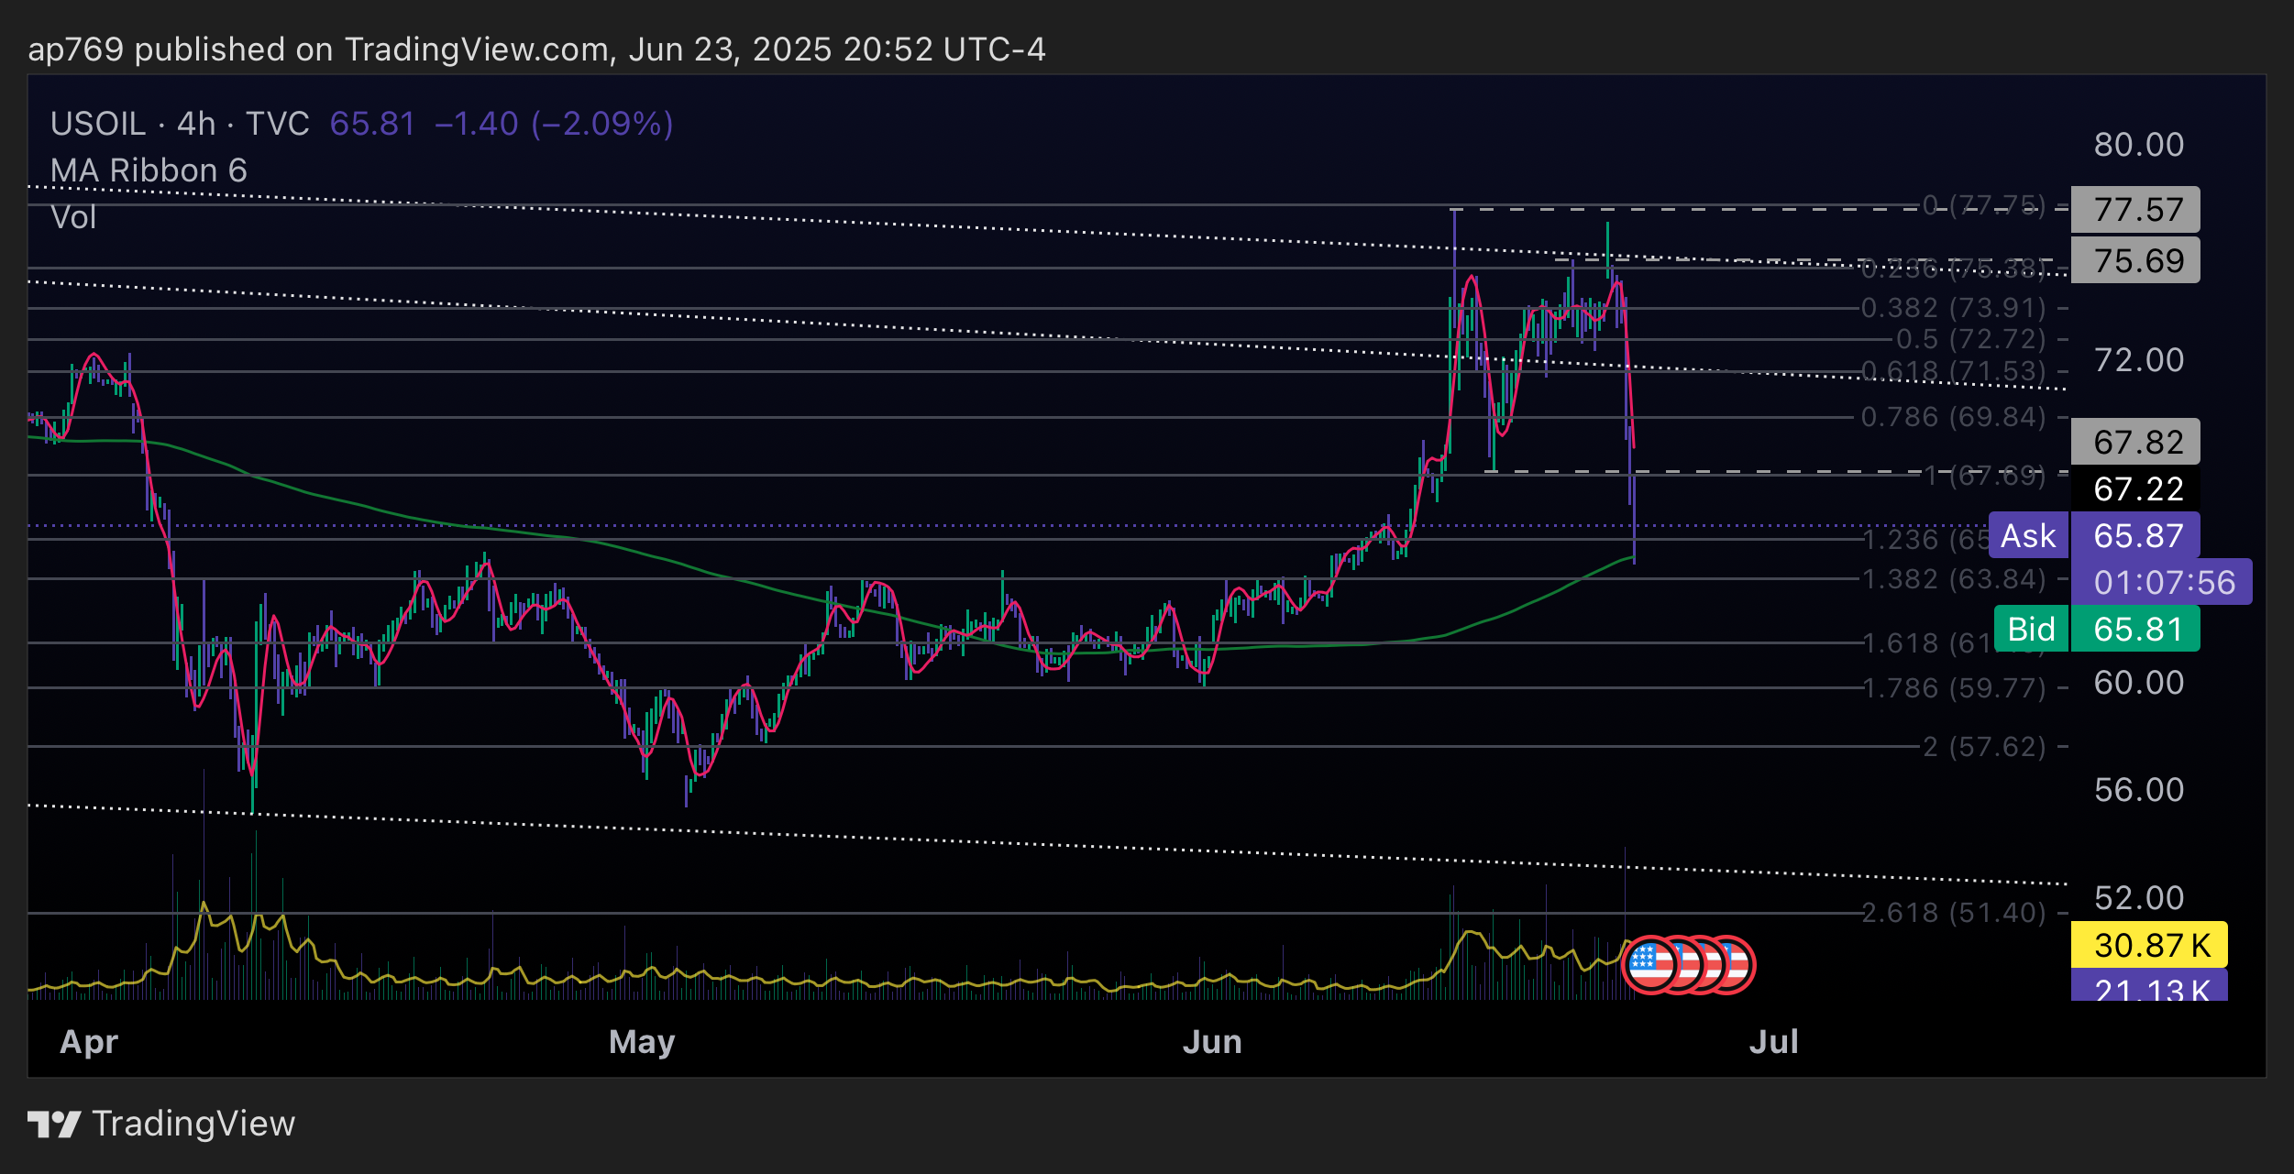Click the 77.57 price label

point(2135,209)
